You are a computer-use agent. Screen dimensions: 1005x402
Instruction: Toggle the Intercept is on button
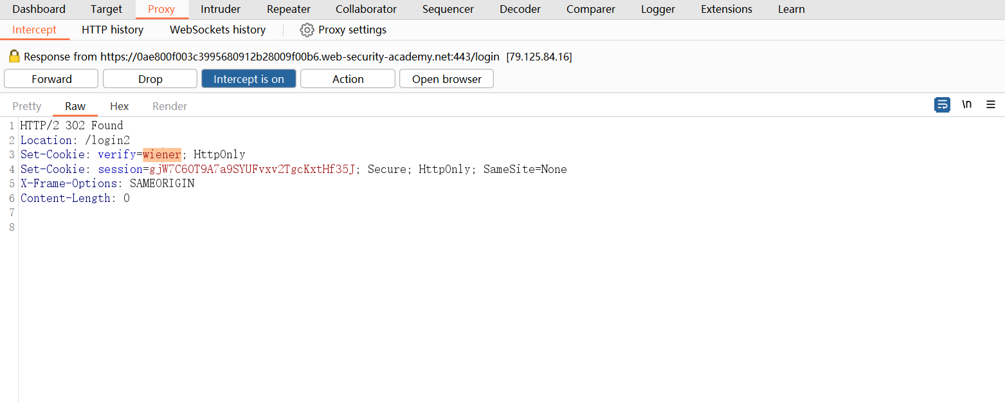click(249, 79)
